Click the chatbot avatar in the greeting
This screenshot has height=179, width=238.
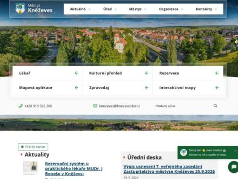tap(184, 152)
